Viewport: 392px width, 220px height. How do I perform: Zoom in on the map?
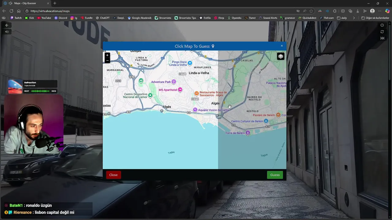(107, 55)
